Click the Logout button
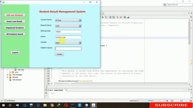The height and width of the screenshot is (108, 193). click(15, 52)
